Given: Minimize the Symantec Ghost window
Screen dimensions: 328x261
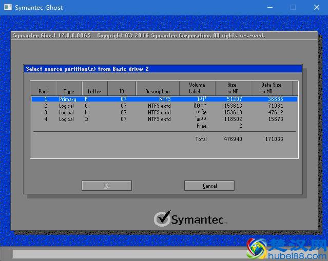Looking at the screenshot, I should pyautogui.click(x=269, y=7).
